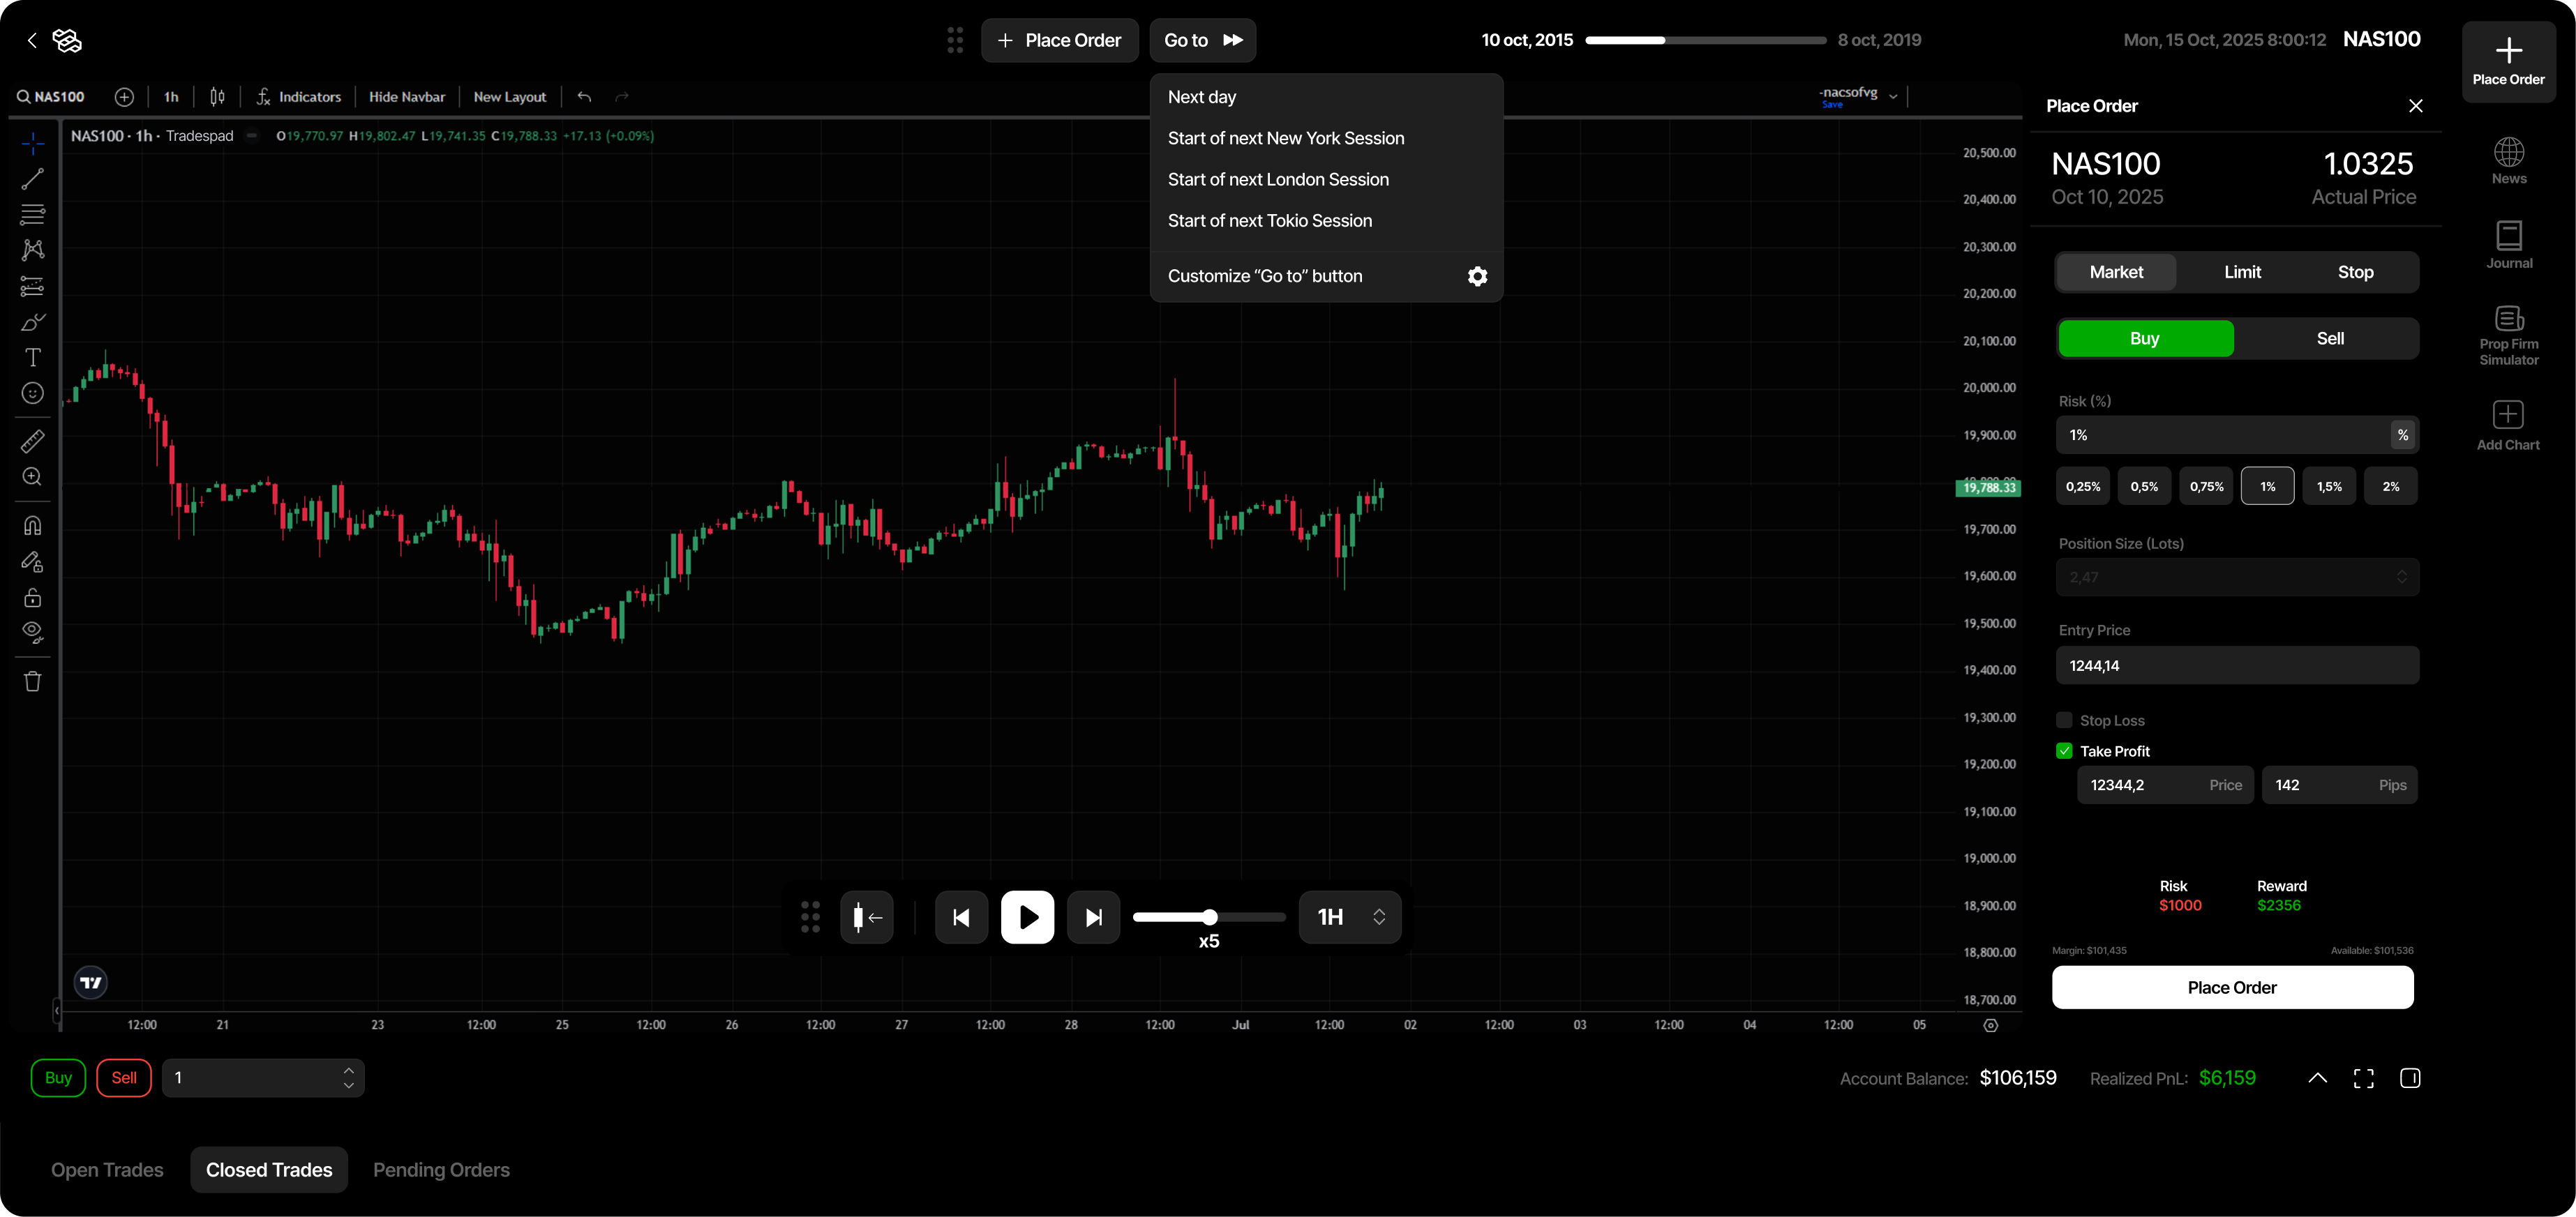
Task: Activate the zoom in tool
Action: [x=33, y=476]
